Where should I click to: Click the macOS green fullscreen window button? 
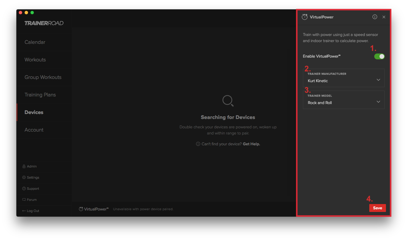[32, 13]
